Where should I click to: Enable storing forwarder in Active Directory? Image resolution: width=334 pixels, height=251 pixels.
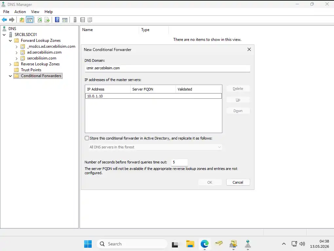87,138
